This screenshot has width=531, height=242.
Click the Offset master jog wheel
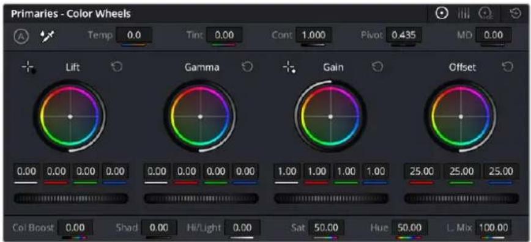click(462, 199)
